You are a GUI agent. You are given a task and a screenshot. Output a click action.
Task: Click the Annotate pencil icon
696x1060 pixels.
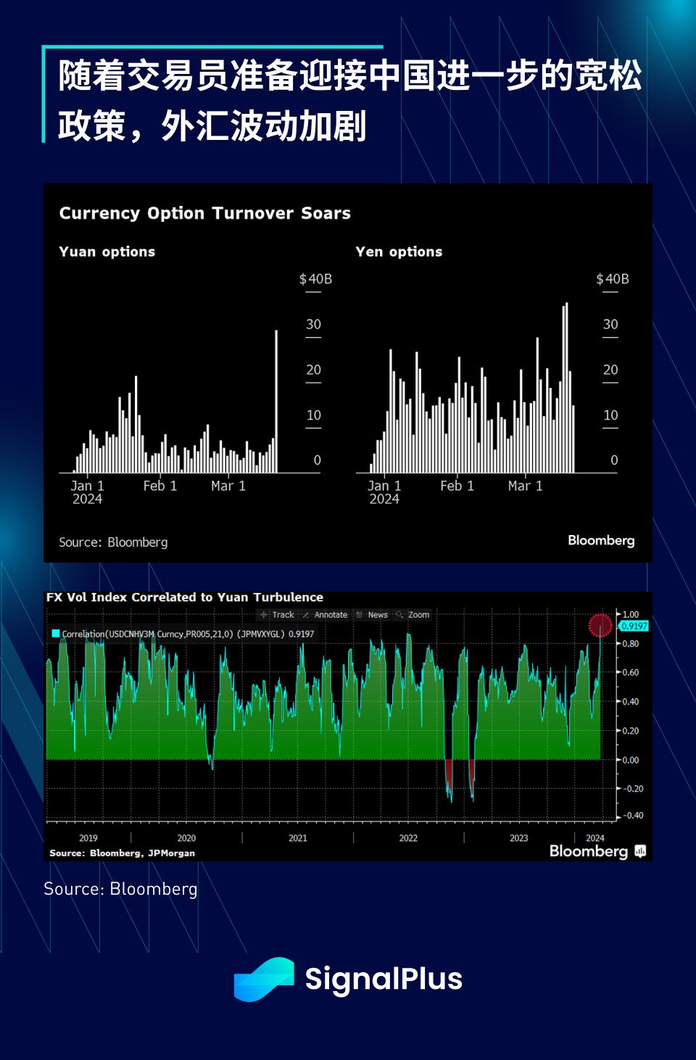[x=306, y=615]
